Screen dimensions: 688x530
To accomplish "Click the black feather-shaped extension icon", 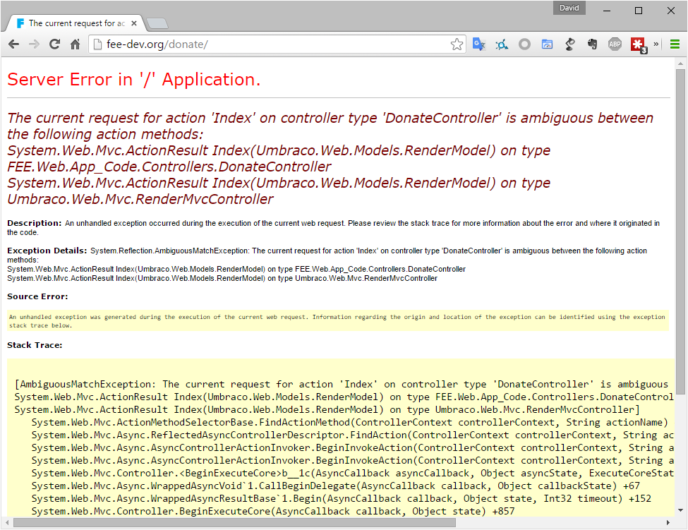I will pos(570,44).
